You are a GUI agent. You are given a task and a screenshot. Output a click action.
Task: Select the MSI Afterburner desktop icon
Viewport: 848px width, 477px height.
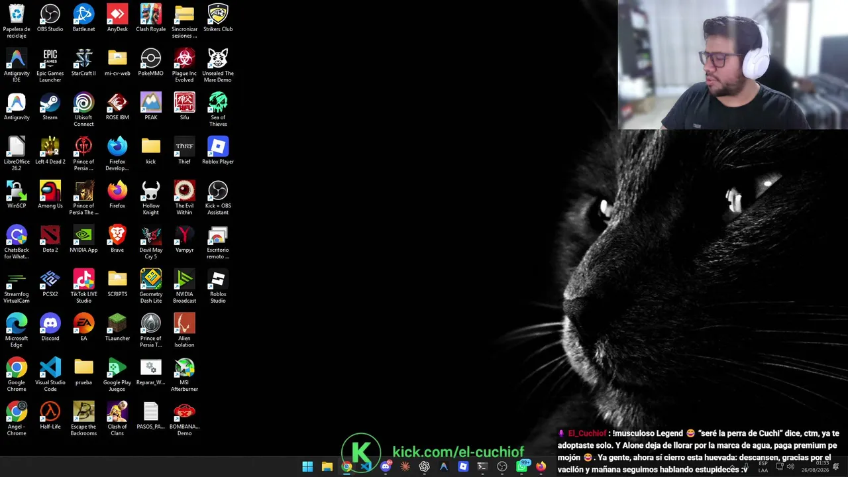click(x=184, y=375)
